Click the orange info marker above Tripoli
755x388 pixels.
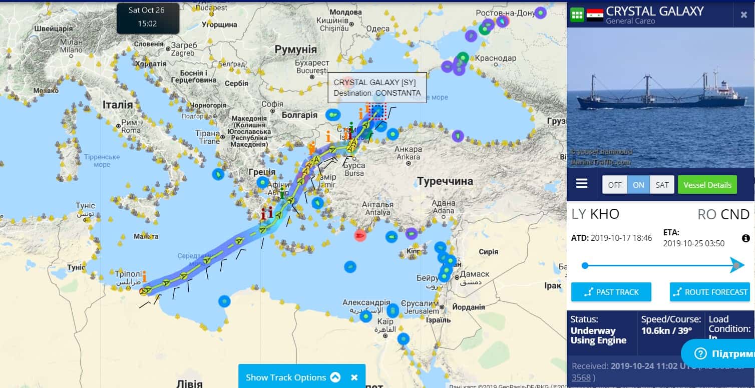pos(144,276)
